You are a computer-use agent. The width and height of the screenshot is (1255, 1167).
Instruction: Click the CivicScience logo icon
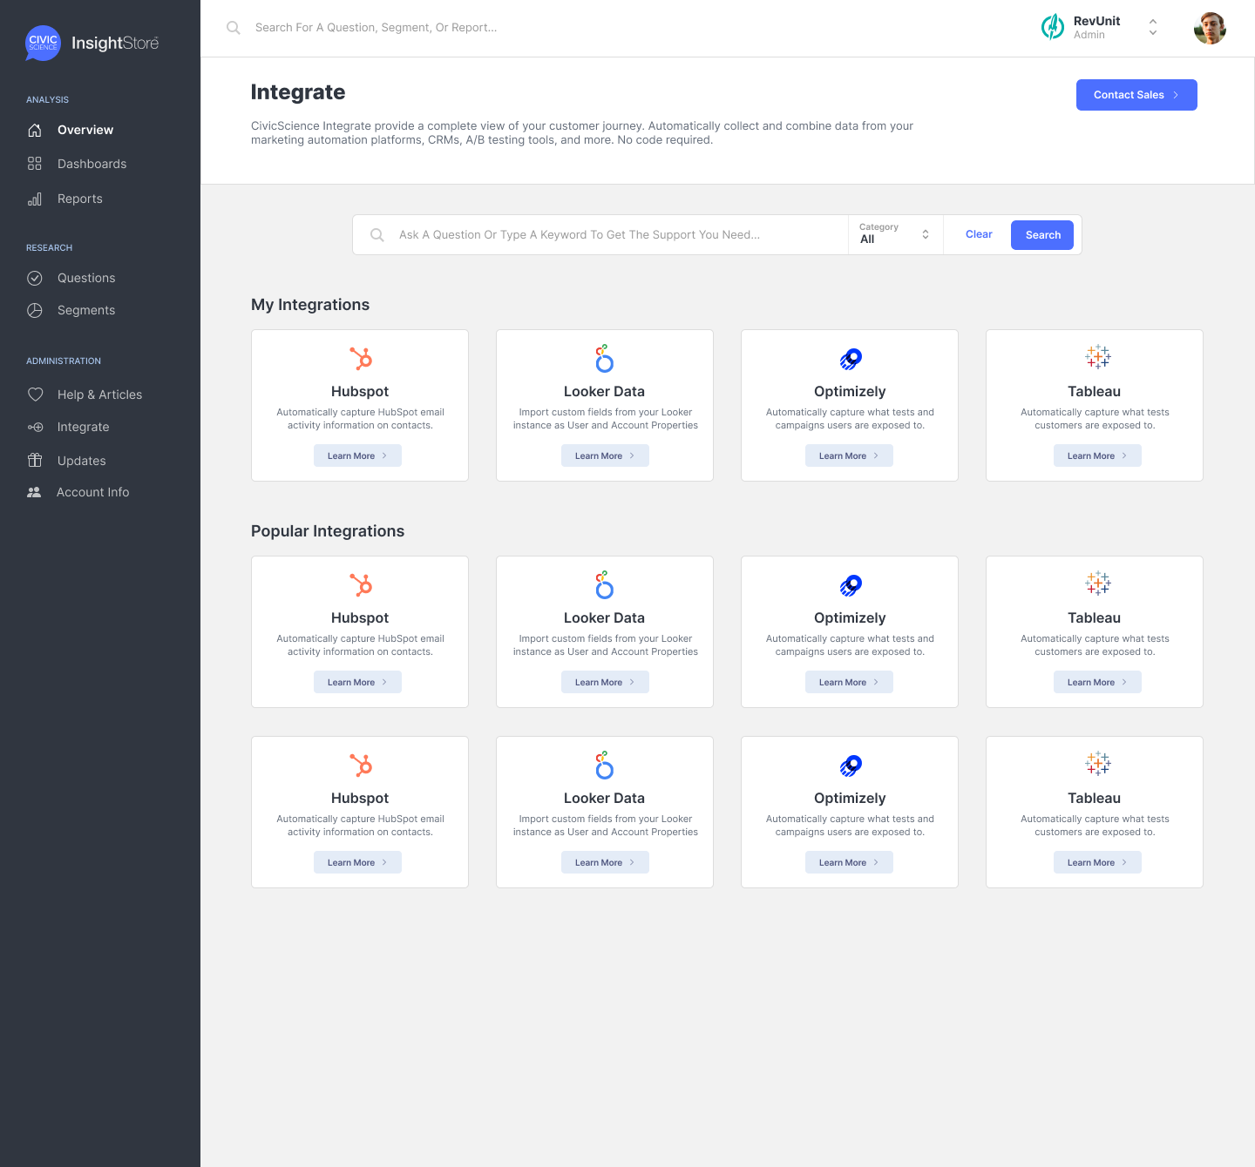tap(43, 43)
